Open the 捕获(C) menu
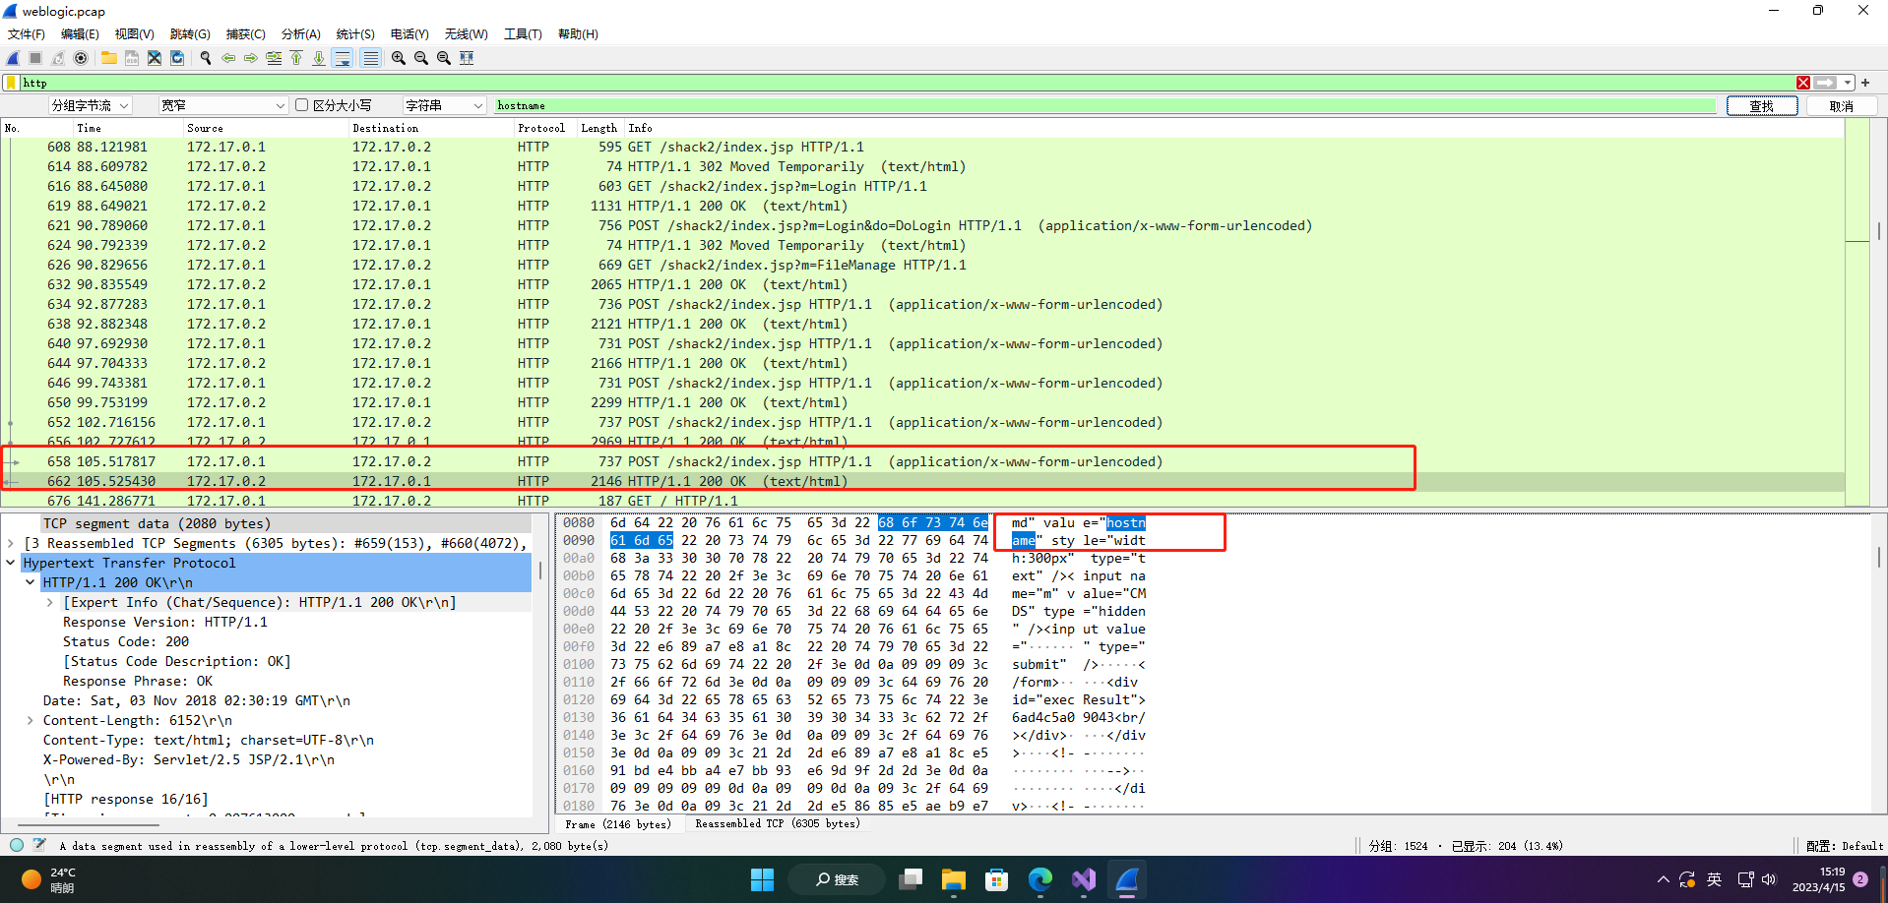This screenshot has height=903, width=1888. (245, 33)
